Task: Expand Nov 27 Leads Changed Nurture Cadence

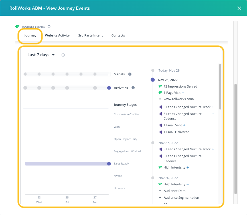Action: tap(213, 156)
